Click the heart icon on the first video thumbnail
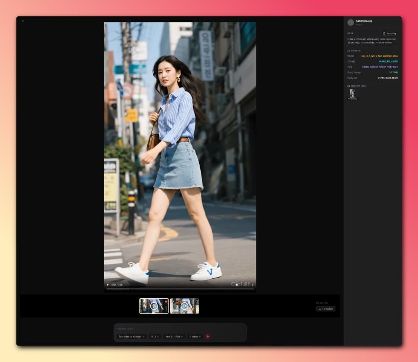The width and height of the screenshot is (418, 362). point(166,302)
